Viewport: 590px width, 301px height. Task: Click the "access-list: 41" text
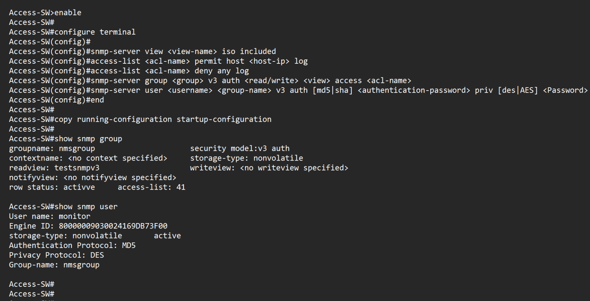[x=151, y=187]
